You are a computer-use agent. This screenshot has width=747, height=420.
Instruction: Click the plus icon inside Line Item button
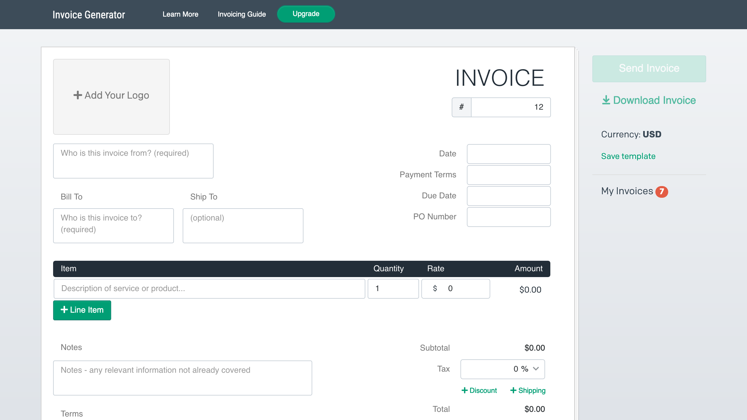[64, 310]
